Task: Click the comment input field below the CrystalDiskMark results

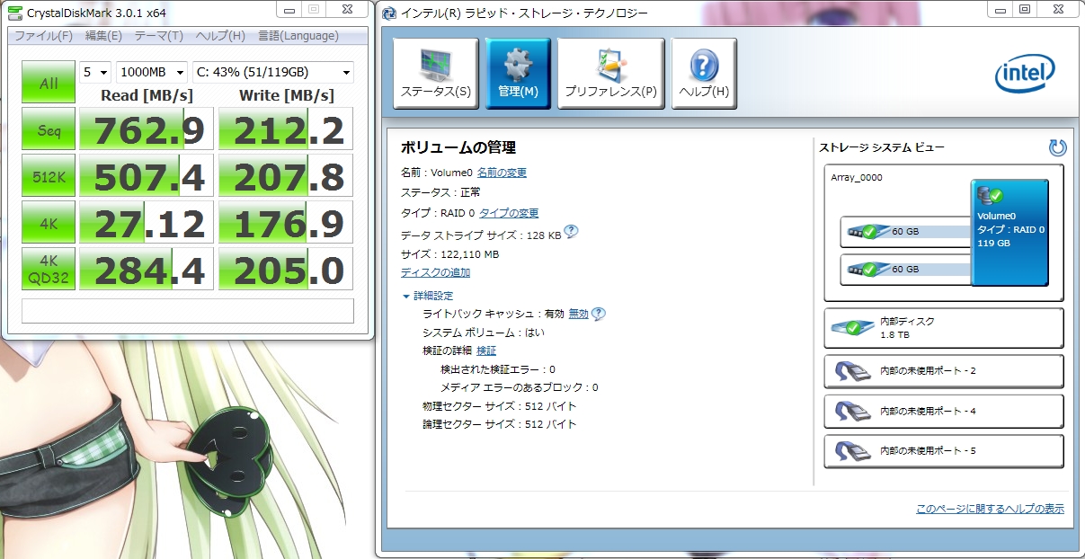Action: click(188, 311)
